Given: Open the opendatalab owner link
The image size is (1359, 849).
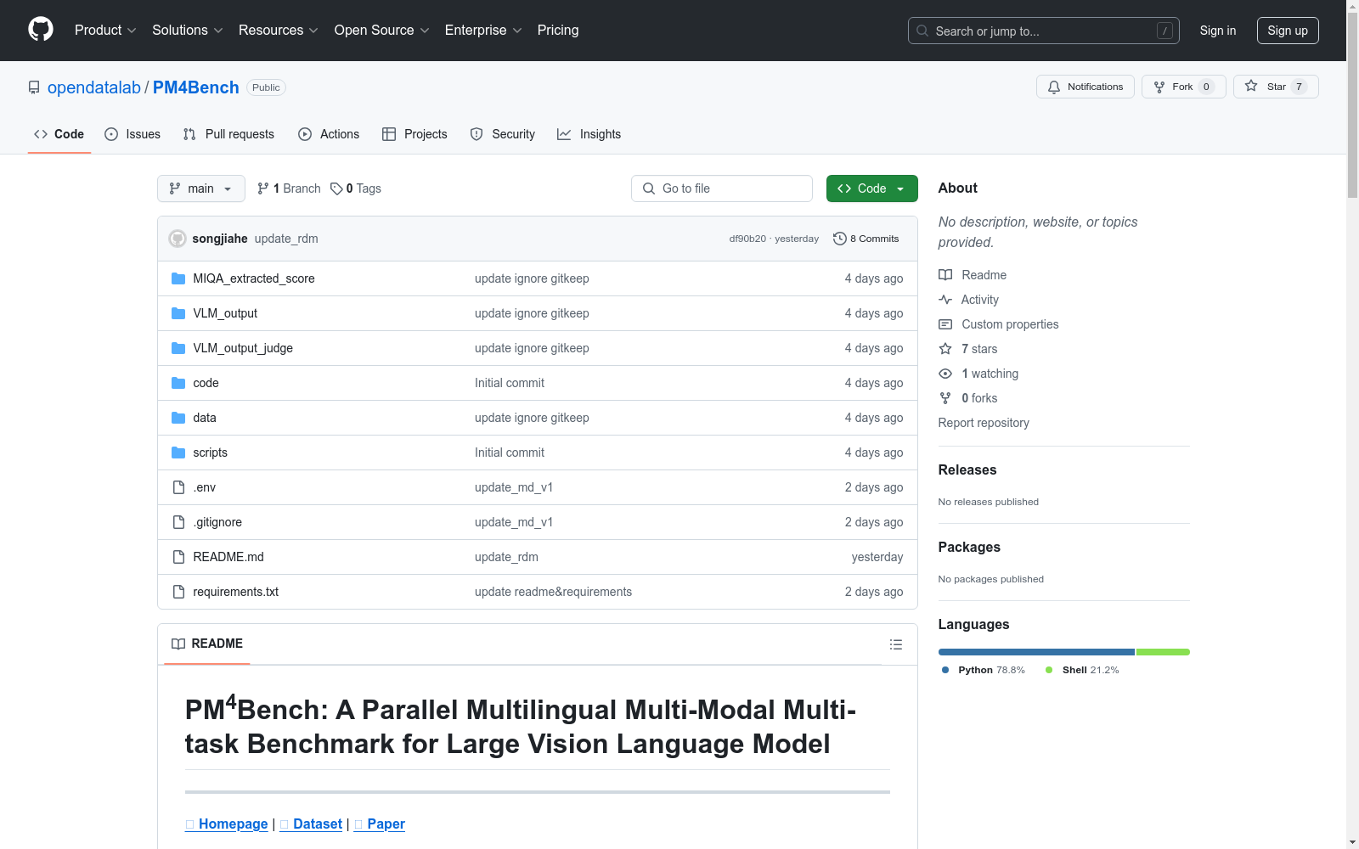Looking at the screenshot, I should click(x=94, y=87).
